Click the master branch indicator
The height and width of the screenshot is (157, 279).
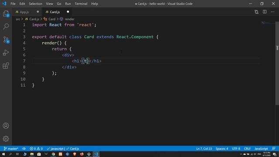[x=11, y=149]
